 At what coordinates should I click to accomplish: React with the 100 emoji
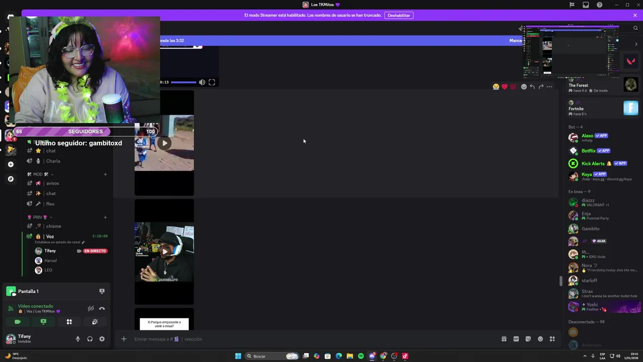pyautogui.click(x=513, y=87)
